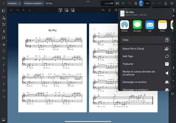Select Descargar un archivo action
176x123 pixels.
tap(145, 82)
